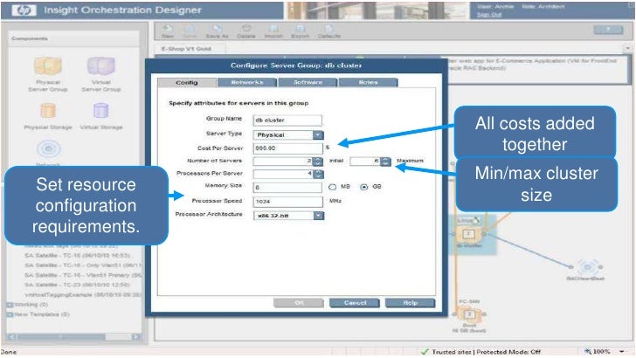Screen dimensions: 636x358
Task: Select the Physical Server Group component icon
Action: pos(48,66)
